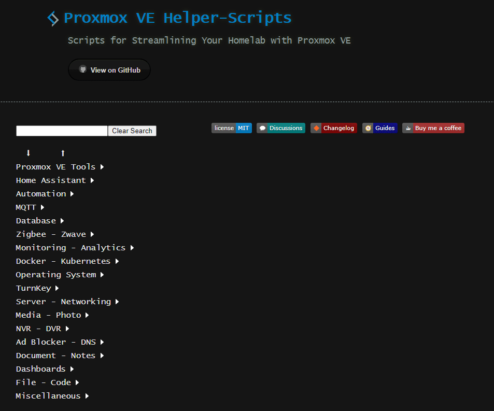Expand Ad Blocker - DNS category

tap(60, 343)
